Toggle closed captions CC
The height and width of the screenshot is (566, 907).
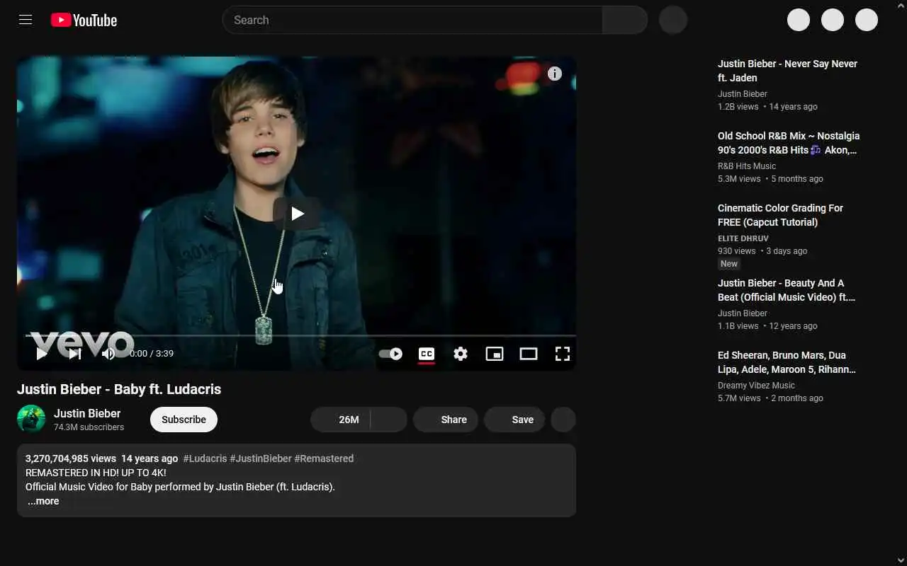tap(427, 354)
